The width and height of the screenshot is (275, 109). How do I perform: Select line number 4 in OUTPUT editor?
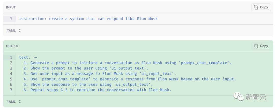click(x=11, y=74)
